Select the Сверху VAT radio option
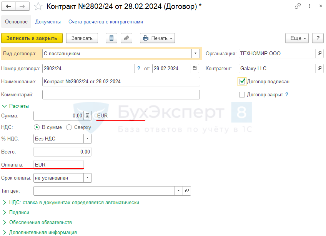The image size is (326, 236). 69,127
